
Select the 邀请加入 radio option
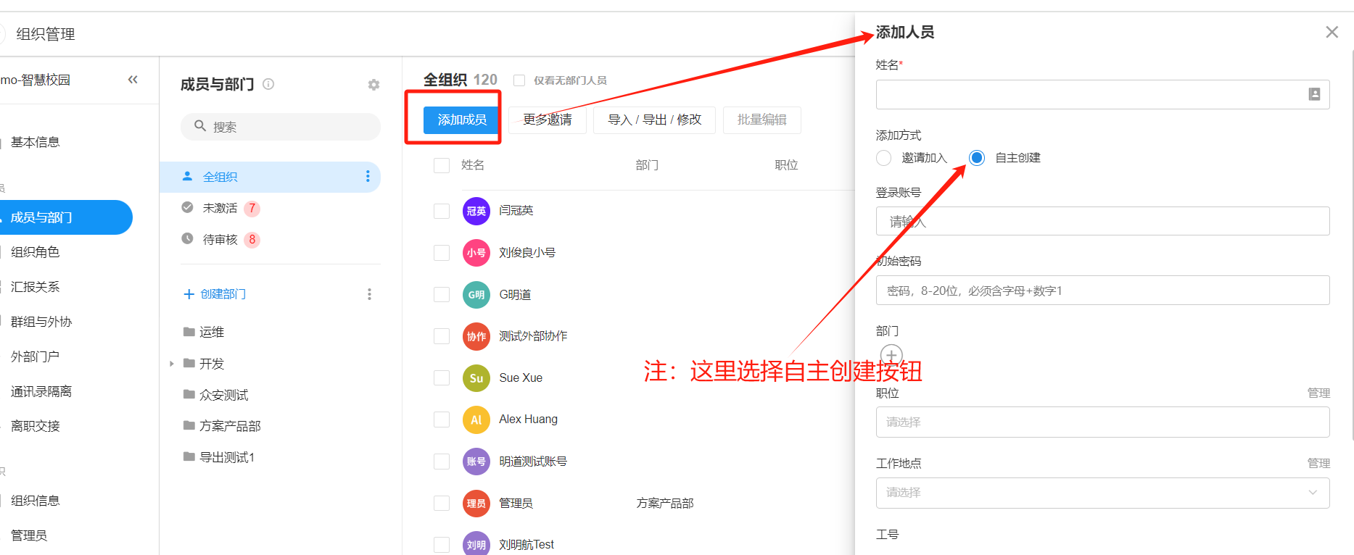coord(883,158)
